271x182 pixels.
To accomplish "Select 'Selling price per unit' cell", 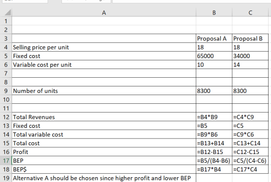I will click(104, 47).
